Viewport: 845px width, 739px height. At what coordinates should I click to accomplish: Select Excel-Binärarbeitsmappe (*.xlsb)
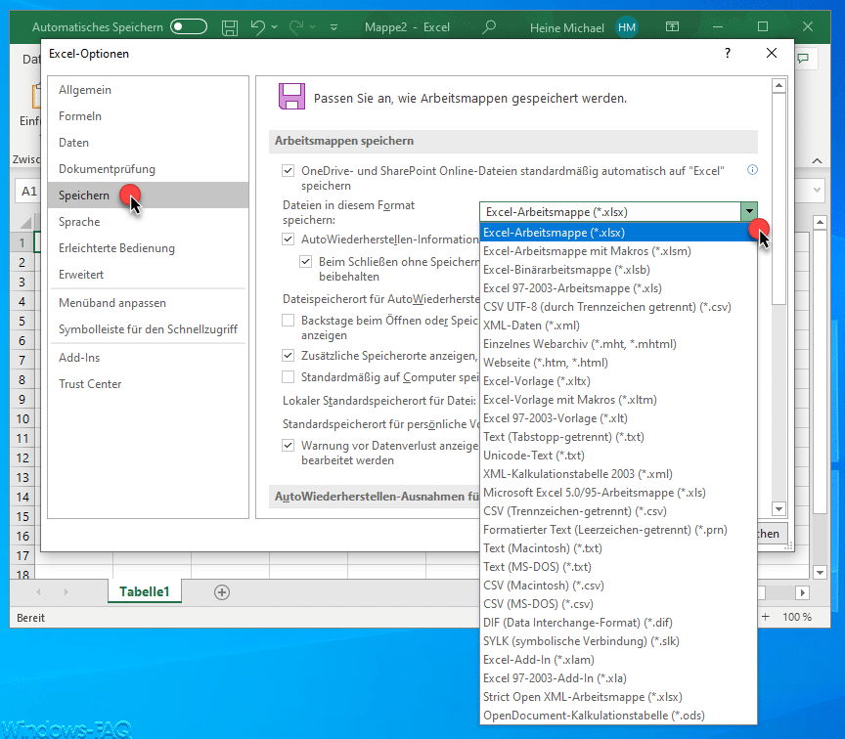[x=618, y=270]
